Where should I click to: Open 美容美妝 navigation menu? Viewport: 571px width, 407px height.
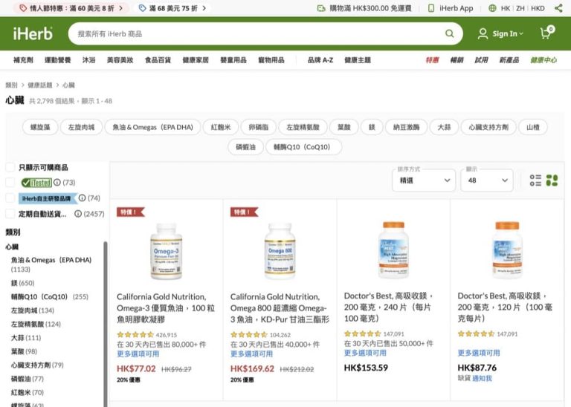point(120,60)
